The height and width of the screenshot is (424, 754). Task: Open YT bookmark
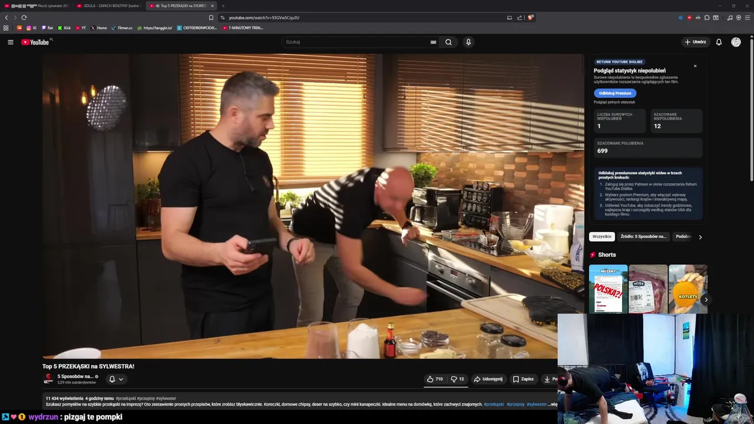click(81, 28)
